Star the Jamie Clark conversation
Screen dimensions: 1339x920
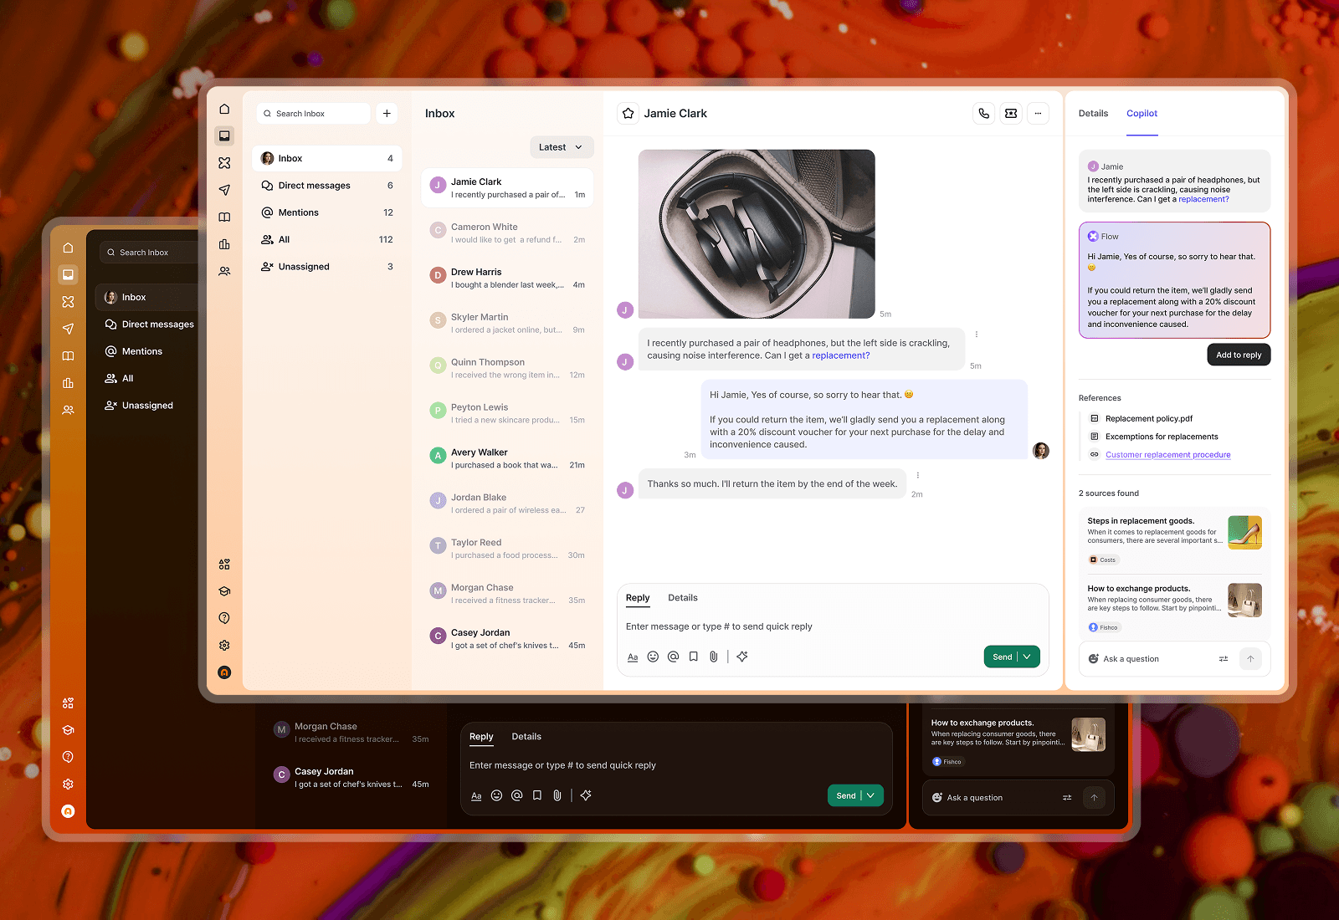click(x=628, y=114)
